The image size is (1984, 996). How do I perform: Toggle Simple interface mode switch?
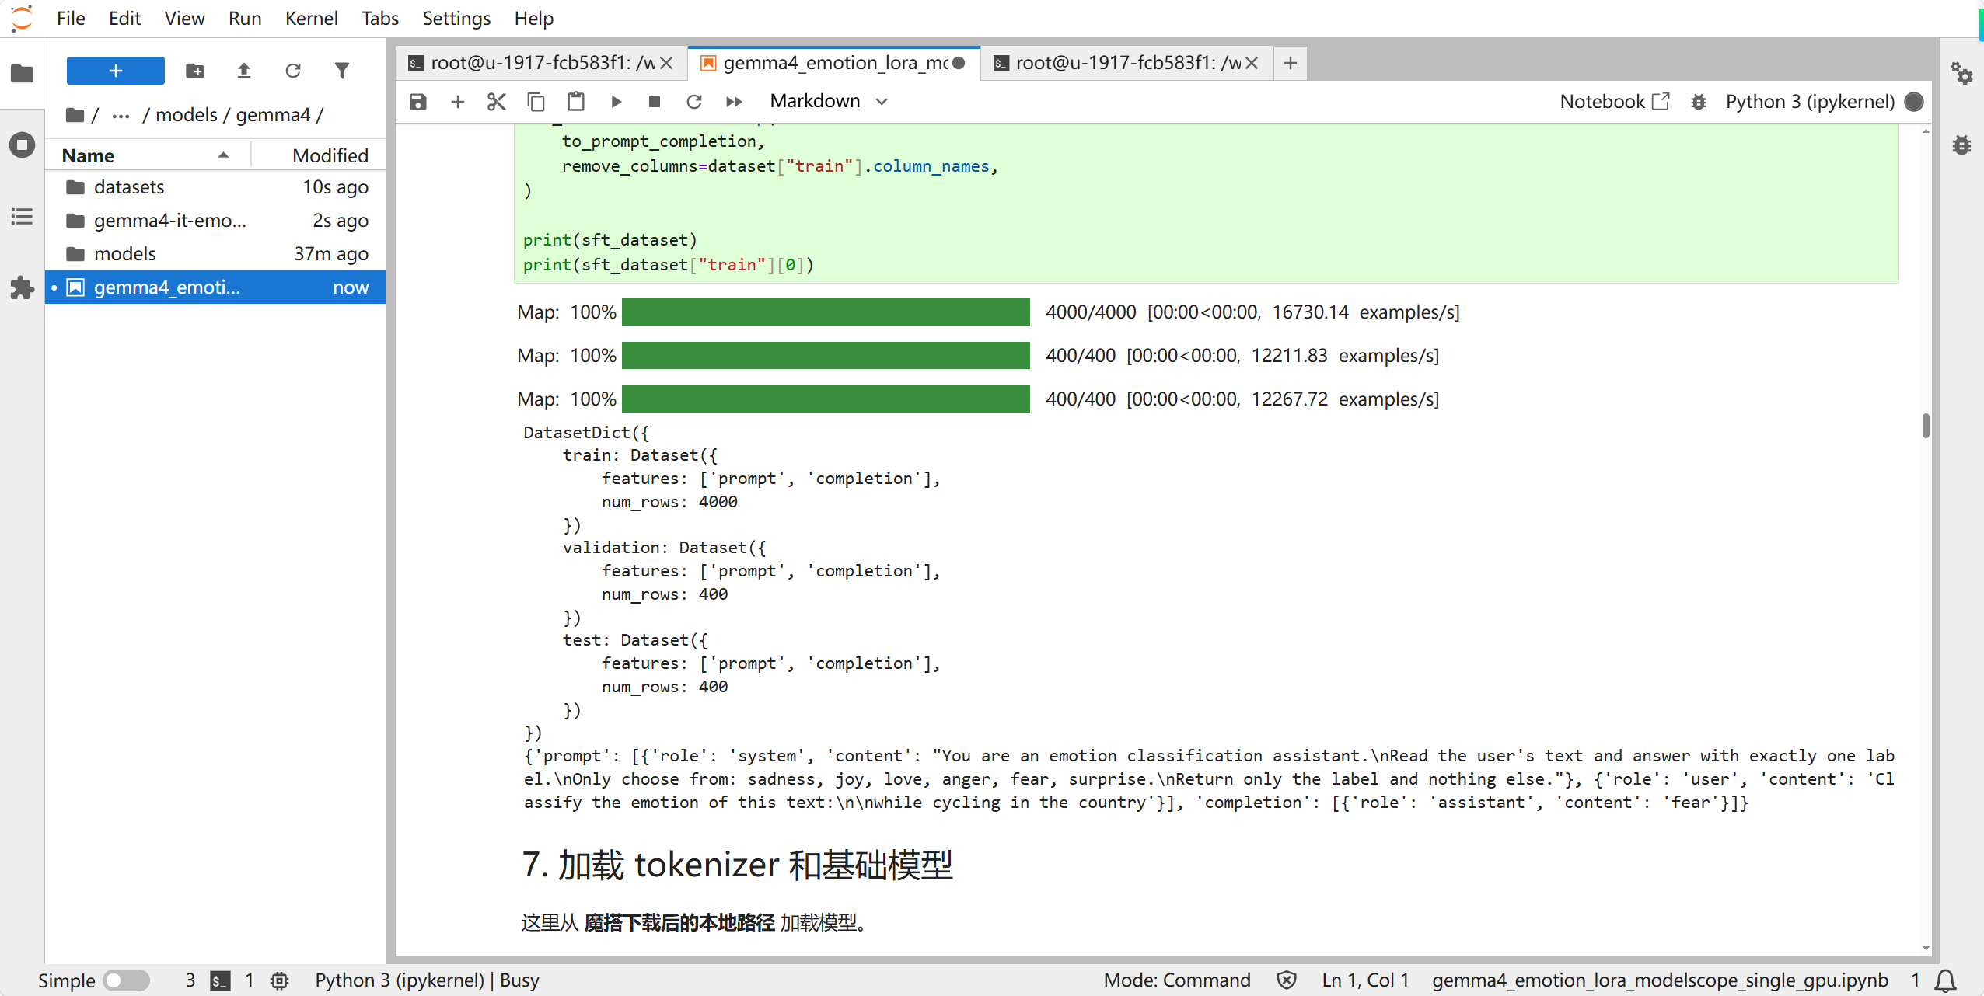126,980
